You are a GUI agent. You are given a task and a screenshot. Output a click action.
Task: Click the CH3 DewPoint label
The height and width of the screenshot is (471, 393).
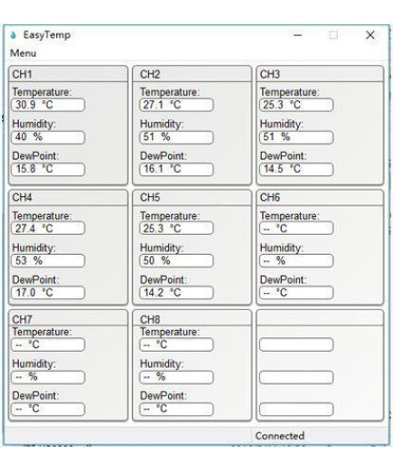(283, 156)
